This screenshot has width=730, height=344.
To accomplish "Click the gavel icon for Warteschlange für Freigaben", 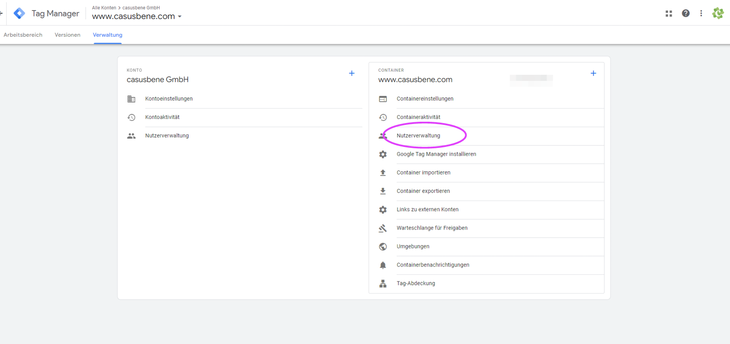I will pyautogui.click(x=383, y=228).
